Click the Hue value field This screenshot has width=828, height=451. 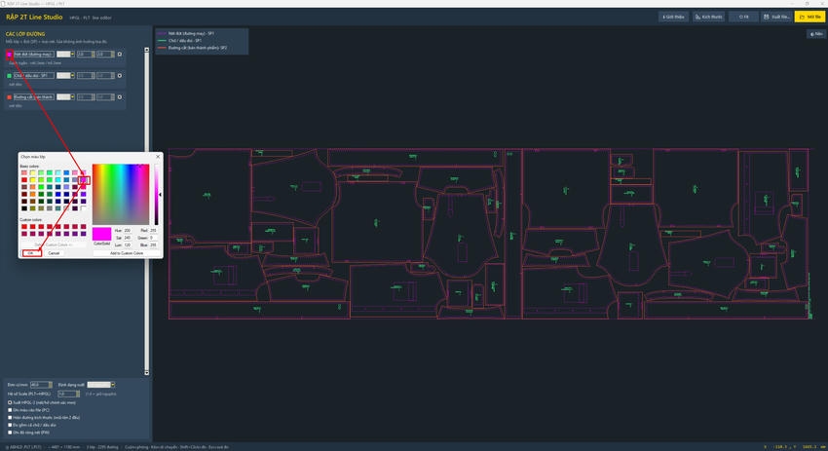click(128, 231)
